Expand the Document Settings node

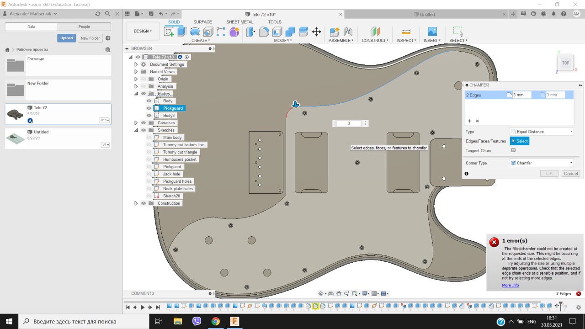[136, 64]
